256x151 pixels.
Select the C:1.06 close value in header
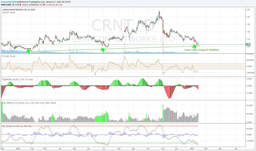click(x=59, y=5)
